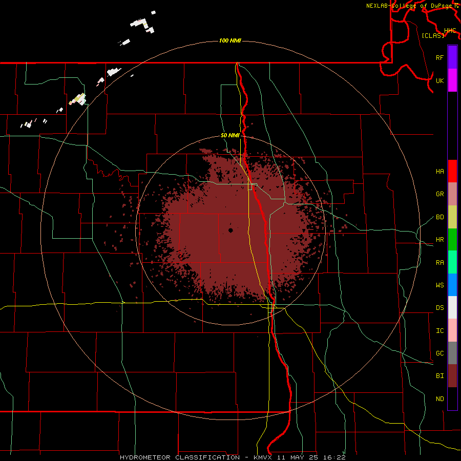
Task: Click the 50 NMI range ring label
Action: 230,136
